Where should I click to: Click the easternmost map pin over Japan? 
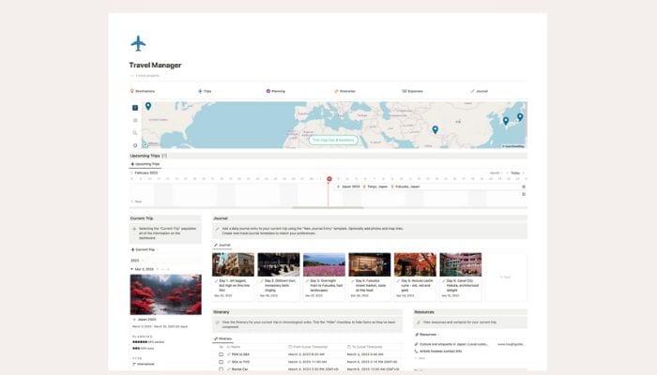(x=520, y=117)
